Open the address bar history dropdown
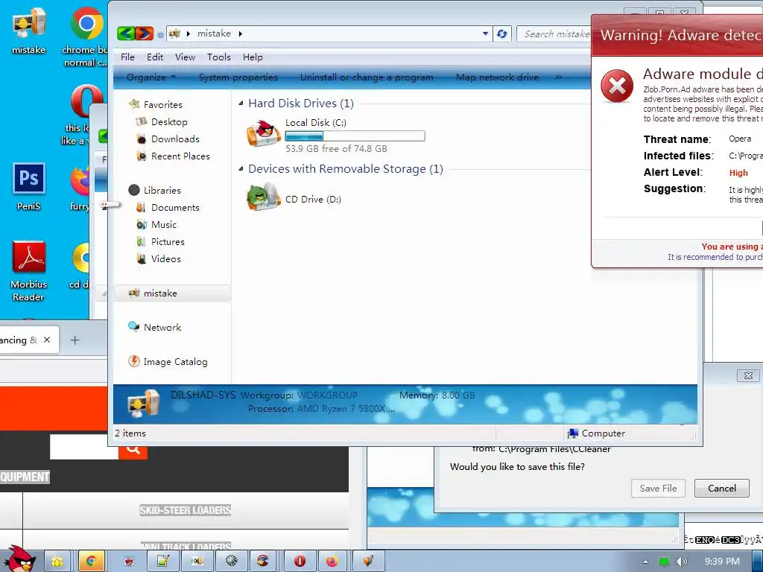The image size is (763, 572). 485,34
